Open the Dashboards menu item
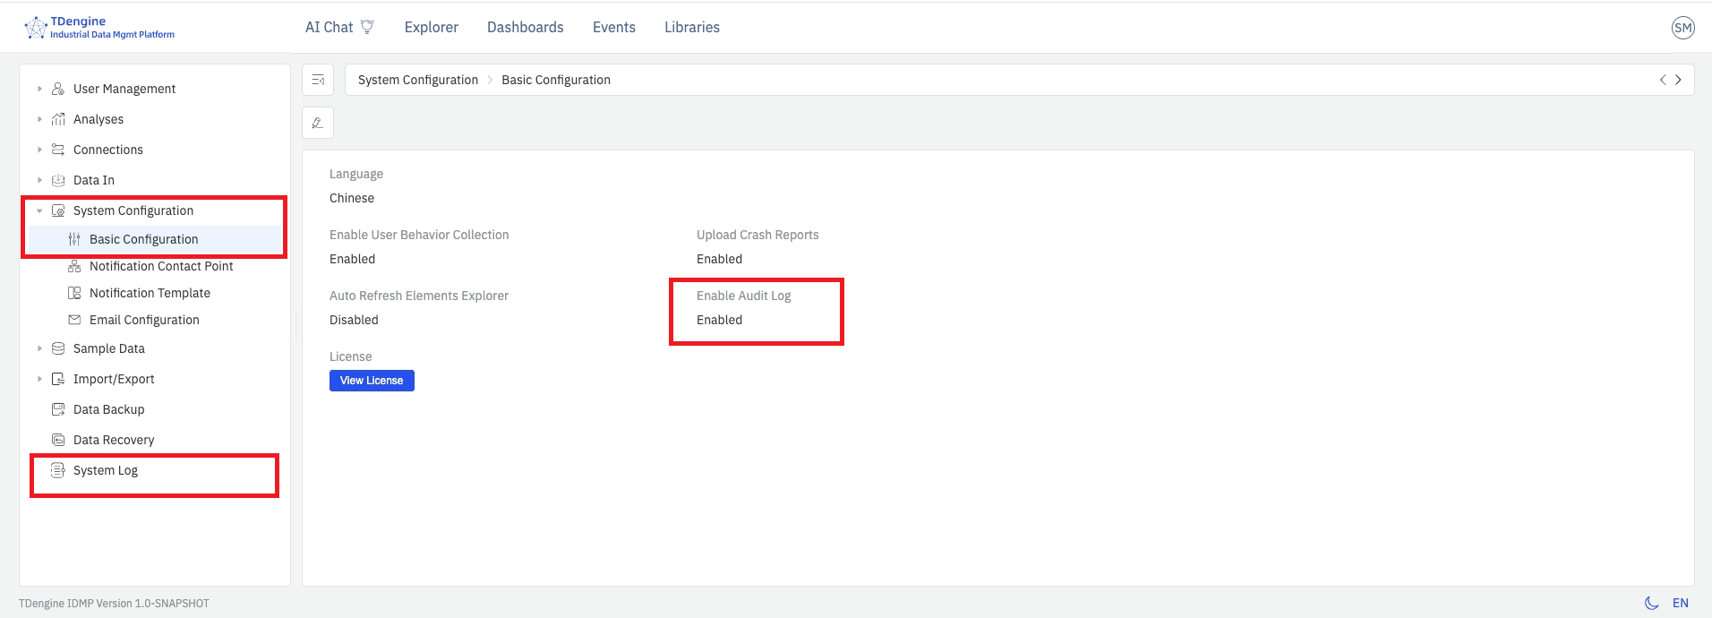This screenshot has height=618, width=1712. 525,28
